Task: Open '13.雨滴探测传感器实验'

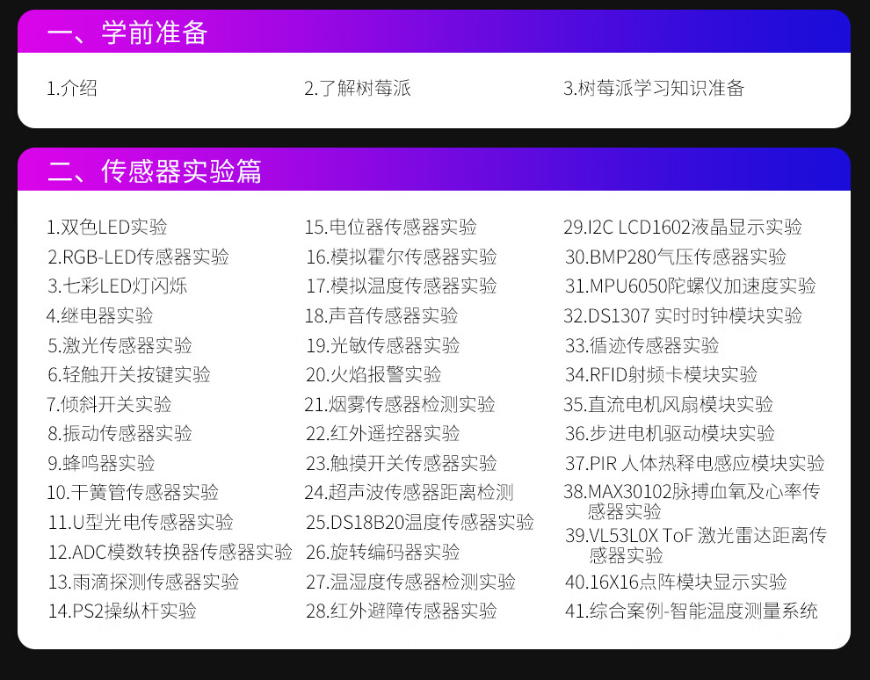Action: pyautogui.click(x=144, y=582)
